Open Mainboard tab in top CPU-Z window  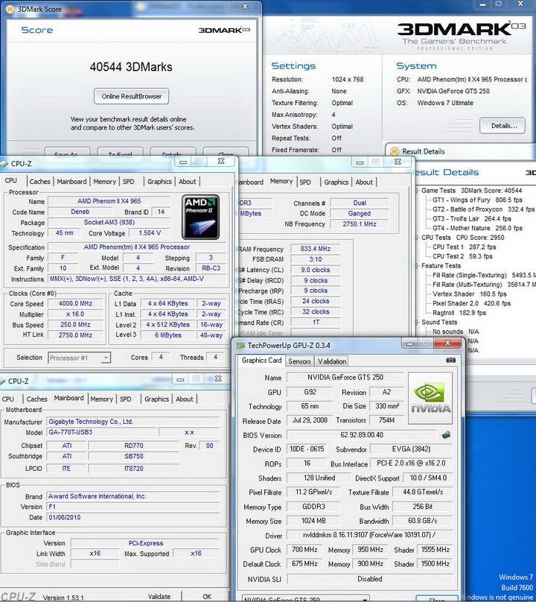point(71,182)
